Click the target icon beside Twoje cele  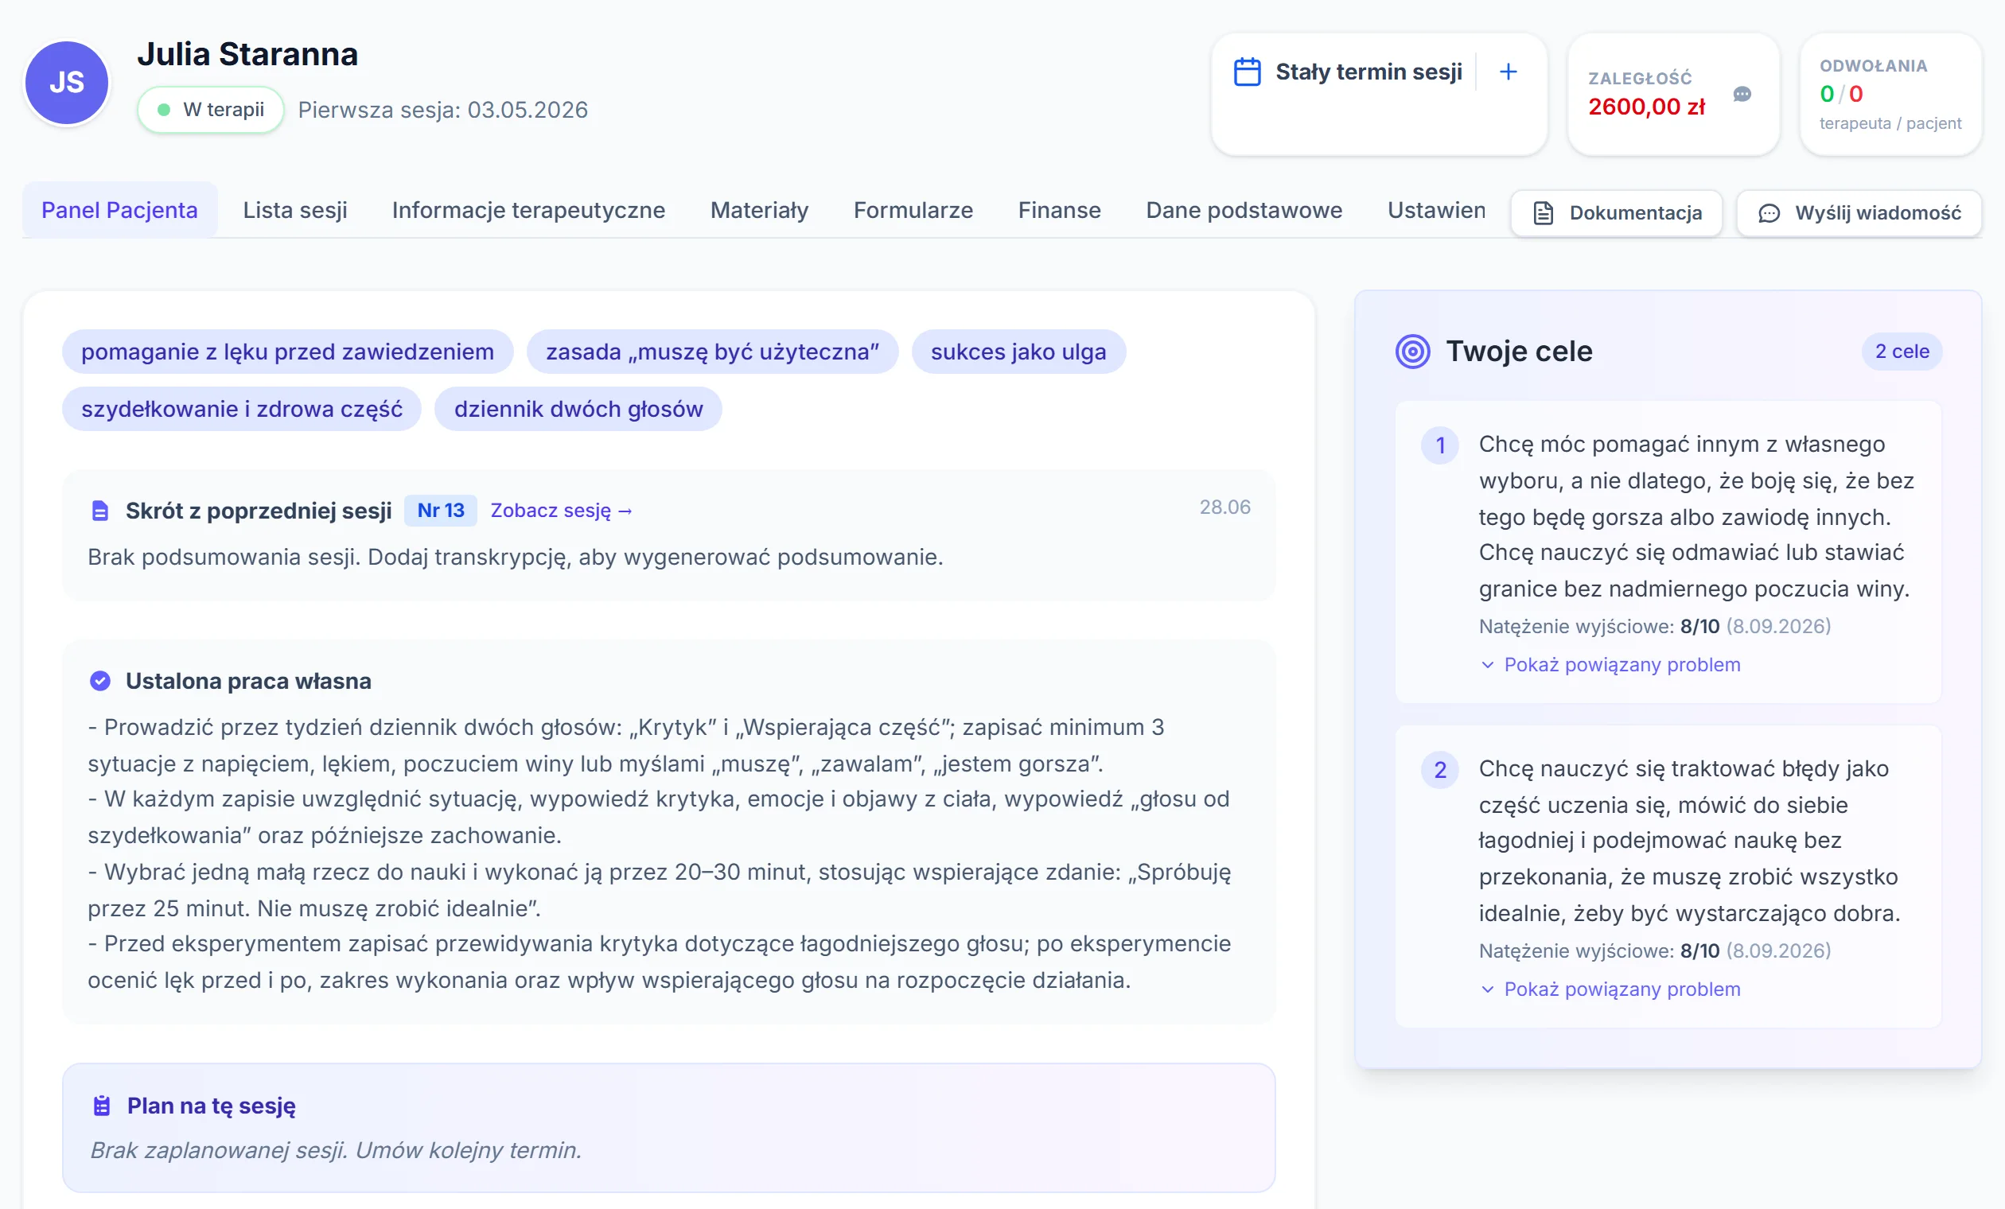pyautogui.click(x=1412, y=352)
